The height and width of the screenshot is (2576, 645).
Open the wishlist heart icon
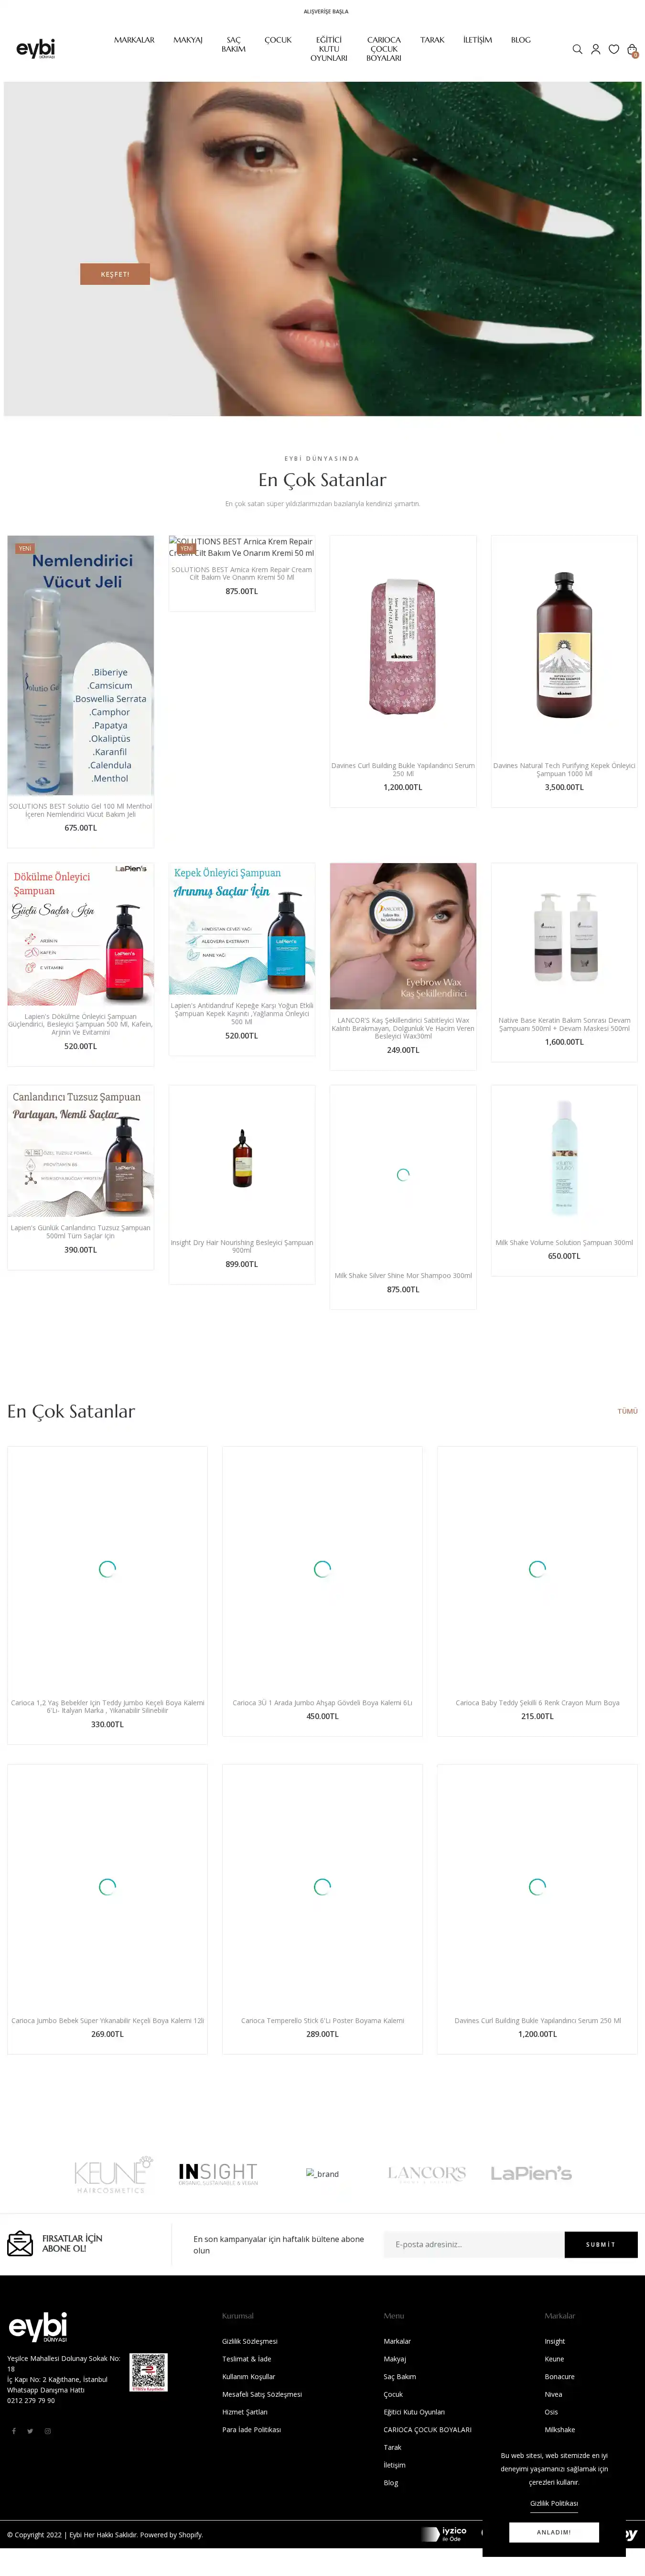[614, 49]
